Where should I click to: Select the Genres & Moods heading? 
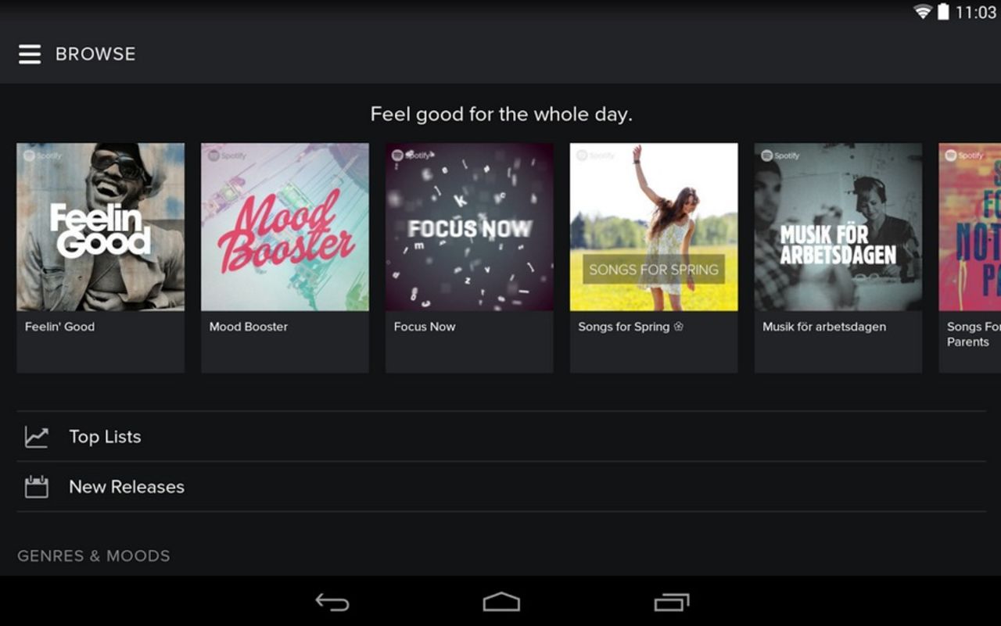pos(92,556)
